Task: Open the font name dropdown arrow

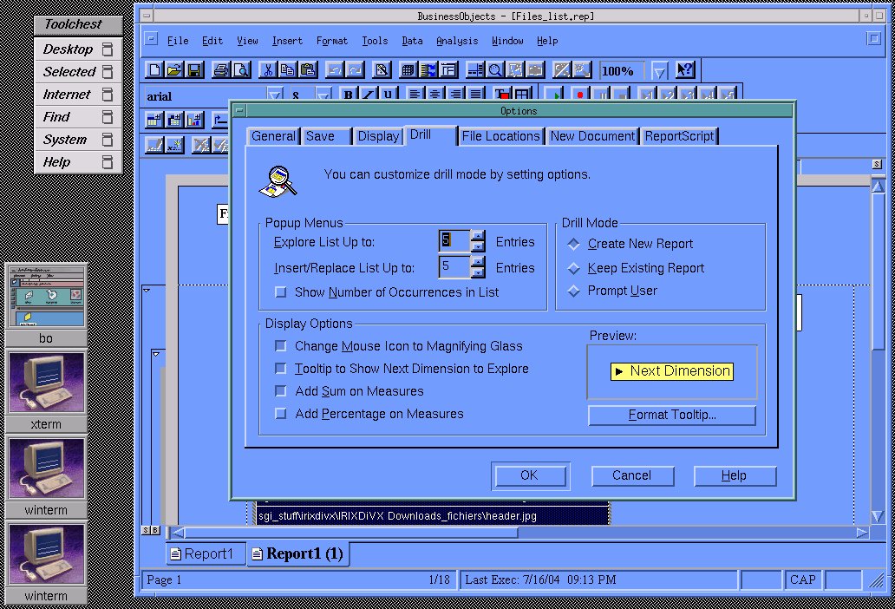Action: (x=275, y=95)
